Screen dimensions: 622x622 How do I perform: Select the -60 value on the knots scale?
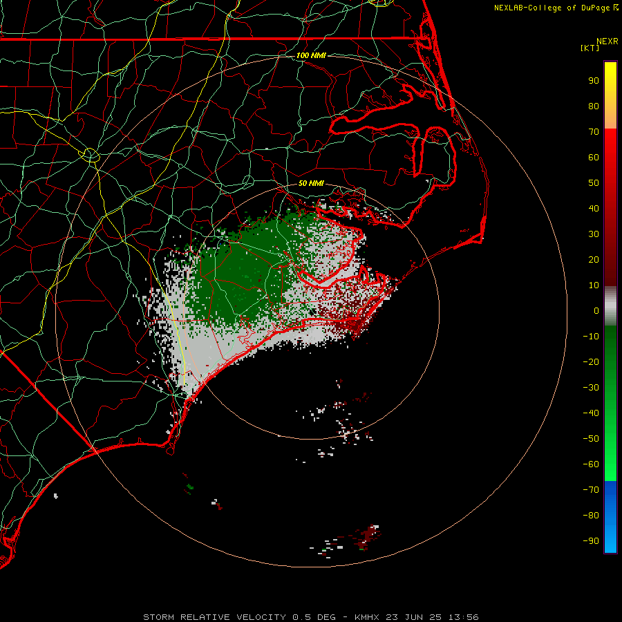(x=591, y=464)
